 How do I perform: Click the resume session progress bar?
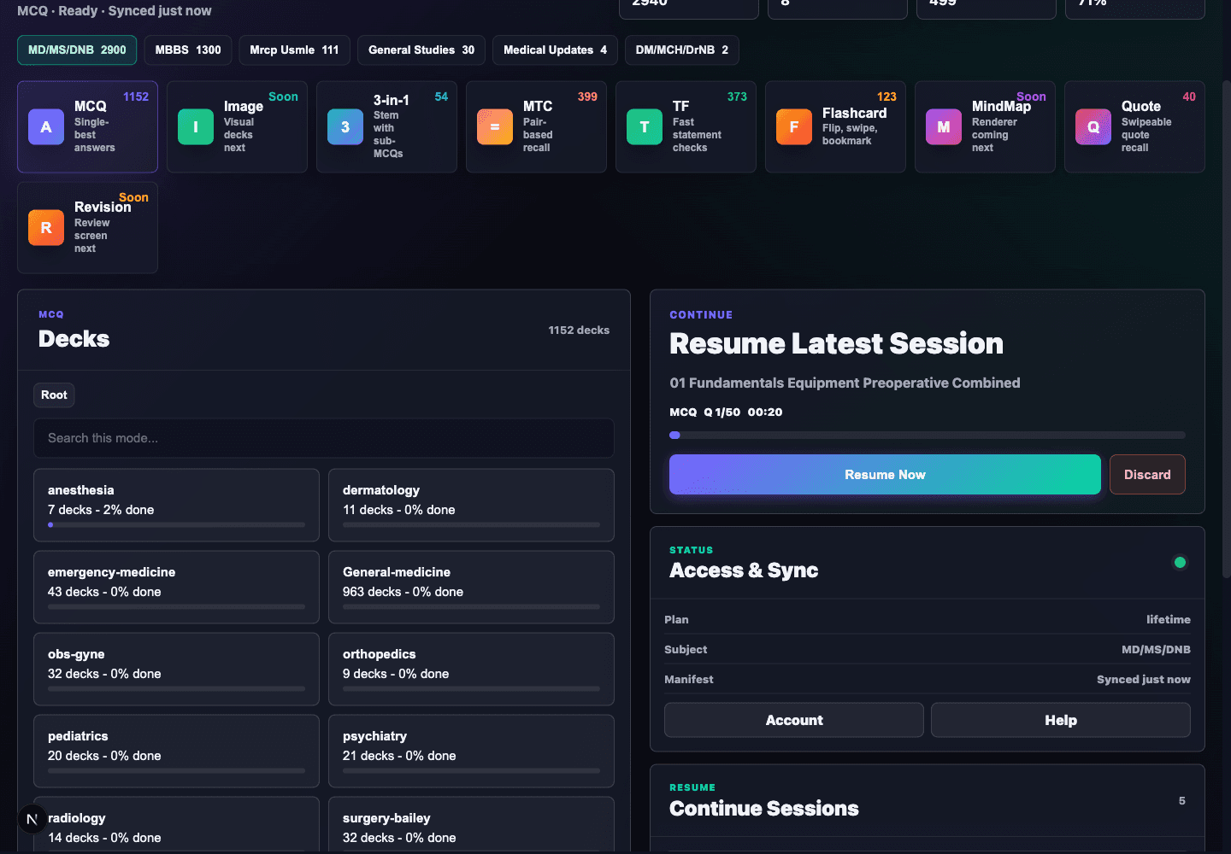click(x=928, y=436)
